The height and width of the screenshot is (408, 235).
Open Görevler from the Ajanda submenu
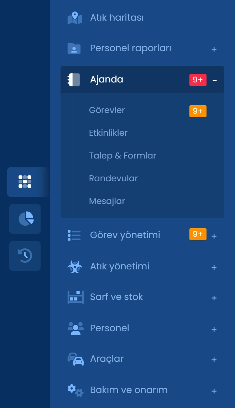tap(106, 110)
